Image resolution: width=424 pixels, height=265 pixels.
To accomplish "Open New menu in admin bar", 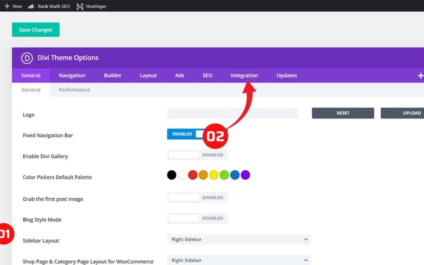I will click(x=17, y=6).
